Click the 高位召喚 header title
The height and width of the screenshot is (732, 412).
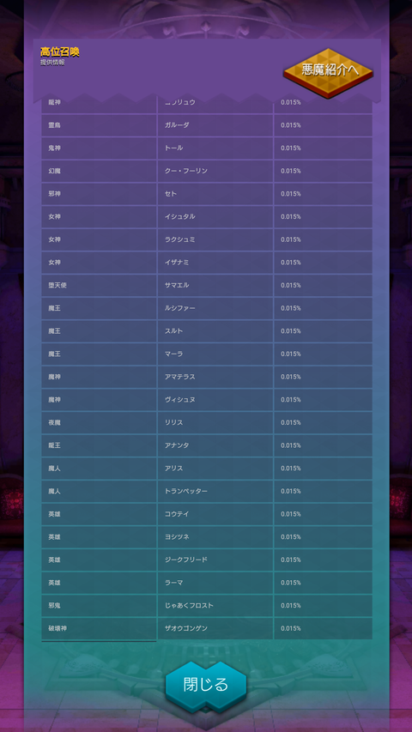[60, 51]
